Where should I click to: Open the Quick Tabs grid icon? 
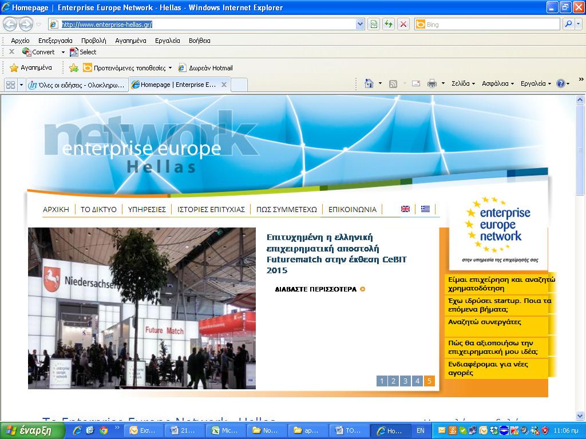(x=10, y=85)
